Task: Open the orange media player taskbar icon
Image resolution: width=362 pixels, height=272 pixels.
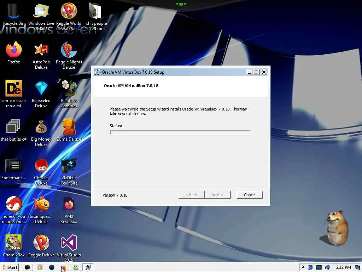Action: 40,268
